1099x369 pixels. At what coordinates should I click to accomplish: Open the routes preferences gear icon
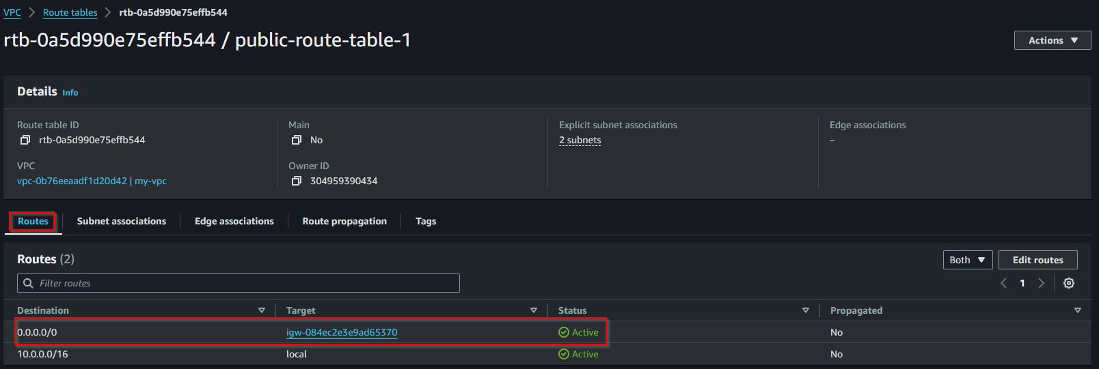(x=1069, y=283)
